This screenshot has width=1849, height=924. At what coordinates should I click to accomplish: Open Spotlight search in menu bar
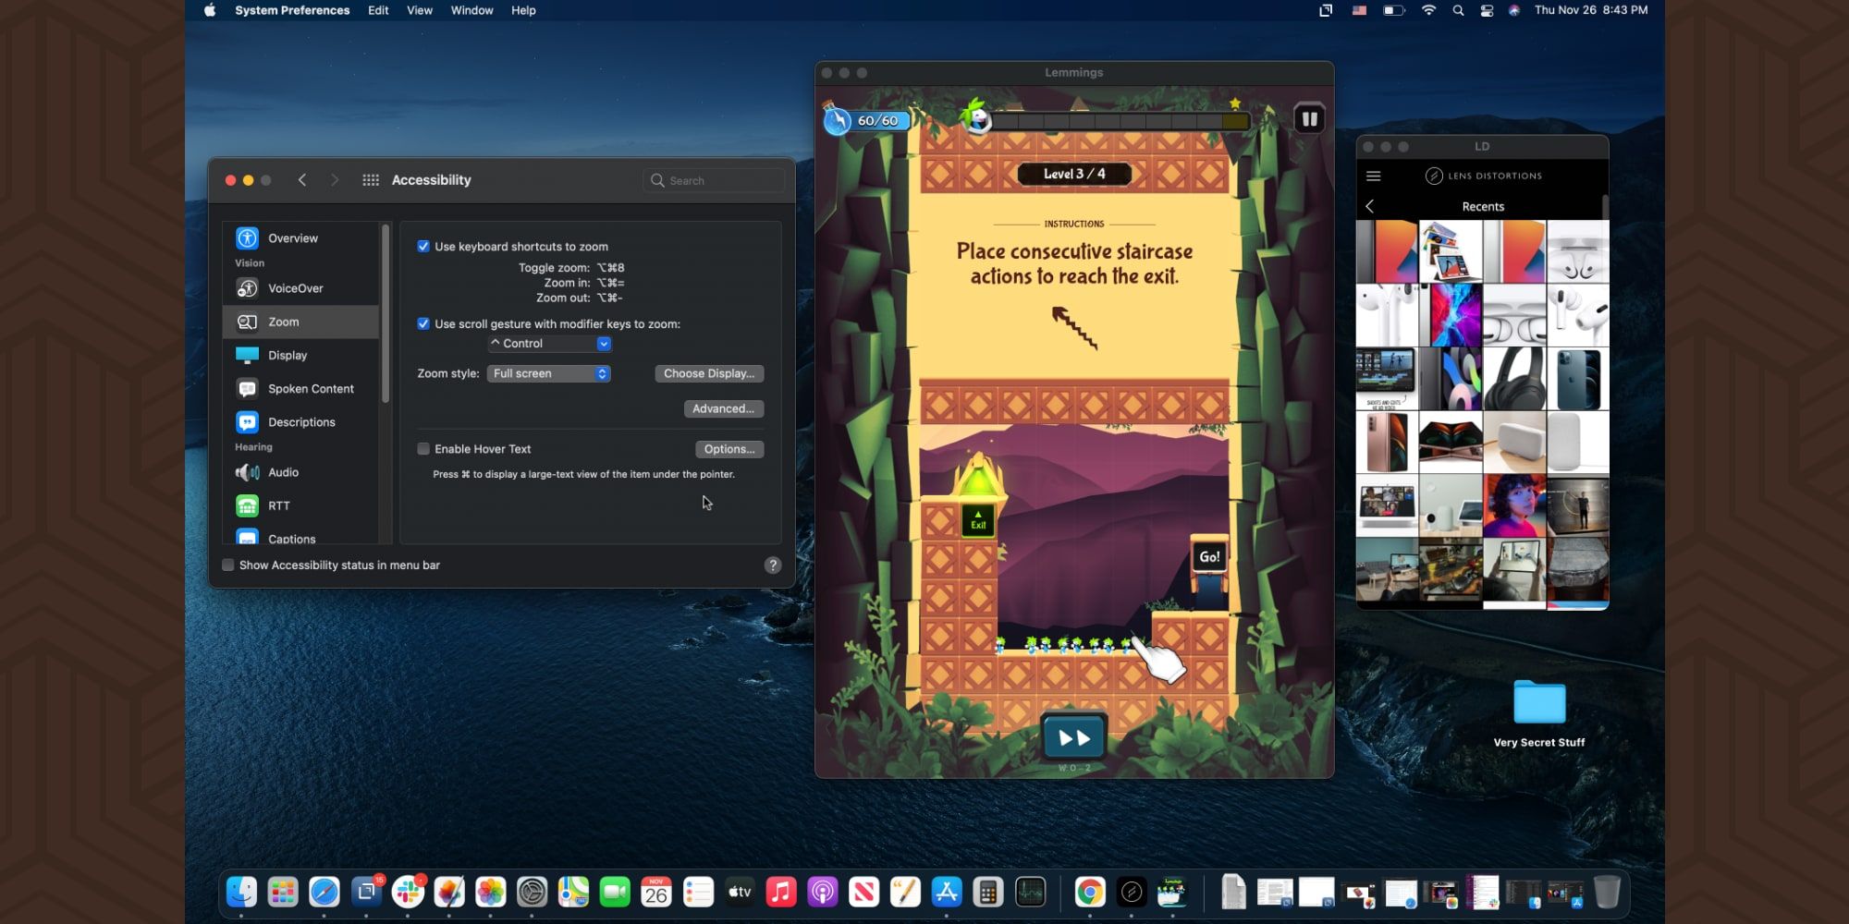(x=1458, y=10)
